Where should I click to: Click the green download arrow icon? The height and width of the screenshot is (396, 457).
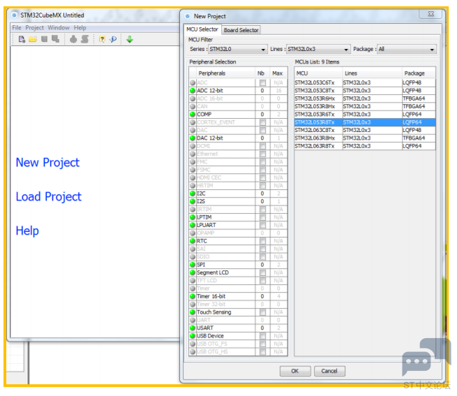click(x=130, y=39)
